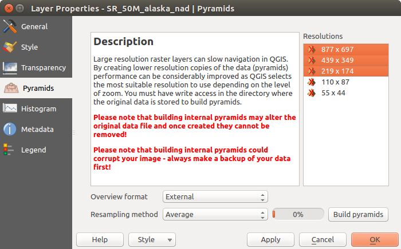Deselect the 877 x 697 resolution

pyautogui.click(x=337, y=50)
